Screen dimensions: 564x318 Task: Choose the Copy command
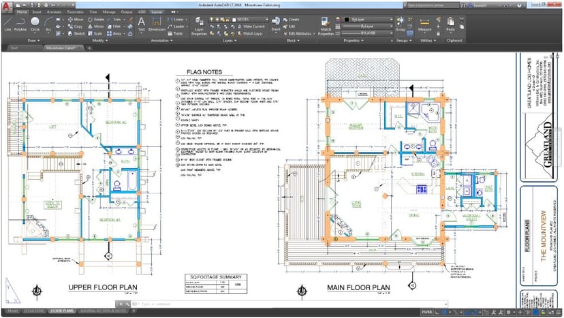[x=75, y=27]
